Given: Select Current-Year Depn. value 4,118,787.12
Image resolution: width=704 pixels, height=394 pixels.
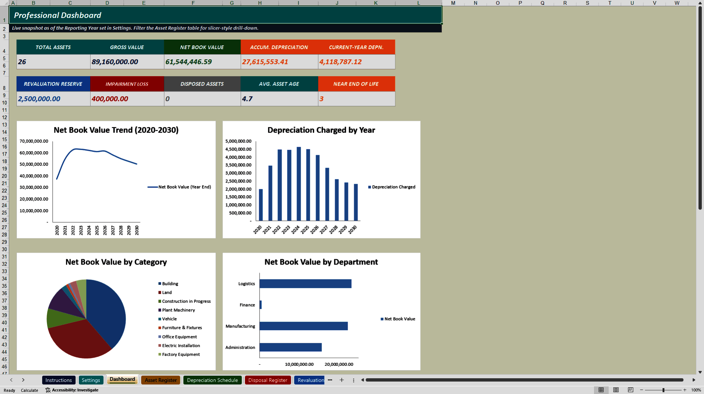Looking at the screenshot, I should click(x=357, y=62).
